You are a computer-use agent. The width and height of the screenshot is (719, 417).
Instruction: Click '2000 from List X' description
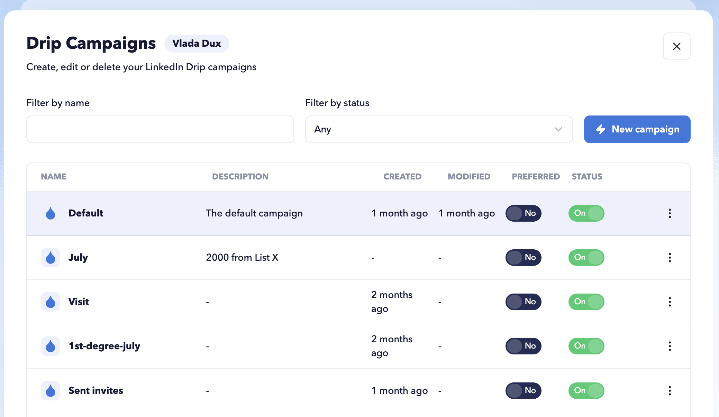pos(242,258)
